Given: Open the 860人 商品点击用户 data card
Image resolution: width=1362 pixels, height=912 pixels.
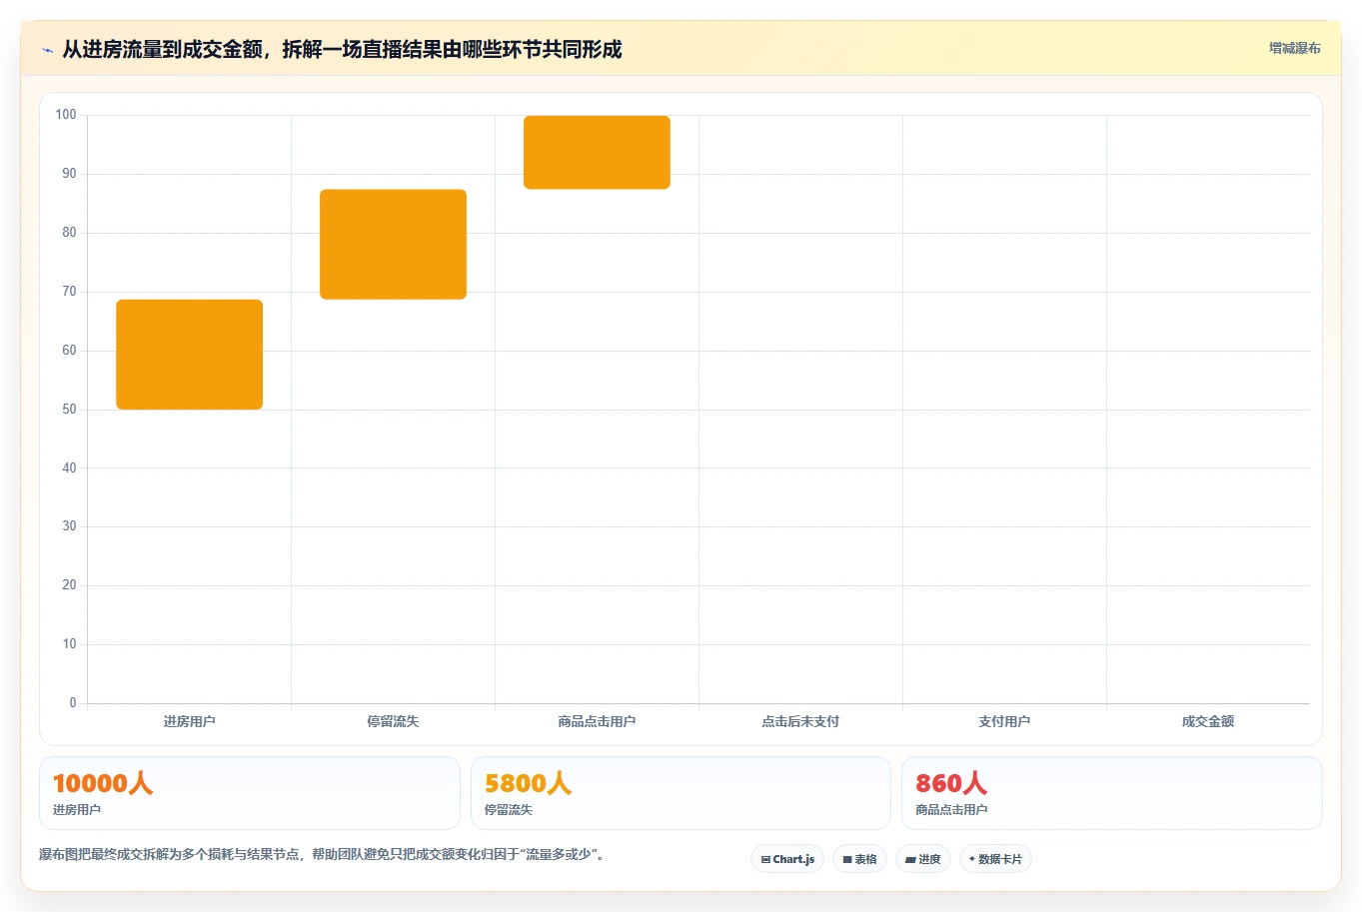Looking at the screenshot, I should [1111, 793].
